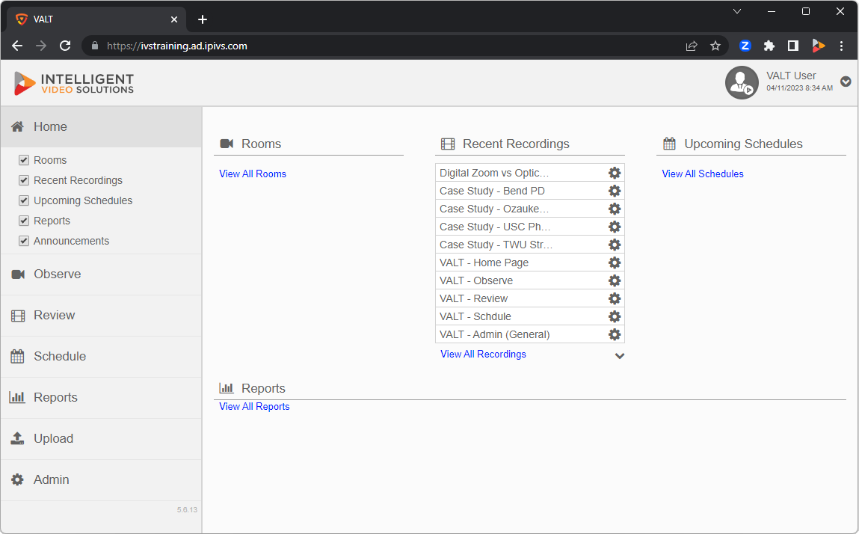Screen dimensions: 859x534
Task: Click View All Schedules link
Action: click(702, 174)
